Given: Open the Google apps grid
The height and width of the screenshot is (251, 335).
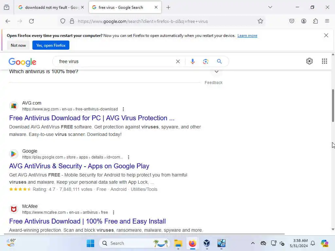Looking at the screenshot, I should (324, 61).
